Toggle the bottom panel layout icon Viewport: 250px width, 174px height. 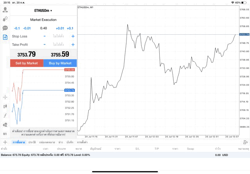coord(245,142)
